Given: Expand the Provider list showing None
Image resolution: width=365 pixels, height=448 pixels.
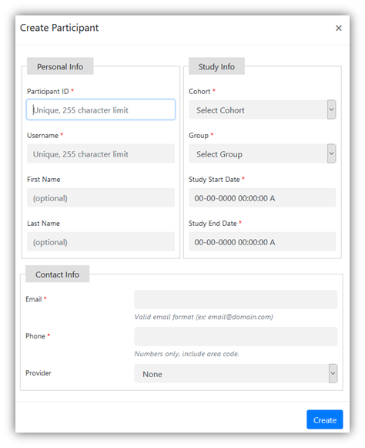Looking at the screenshot, I should tap(236, 373).
